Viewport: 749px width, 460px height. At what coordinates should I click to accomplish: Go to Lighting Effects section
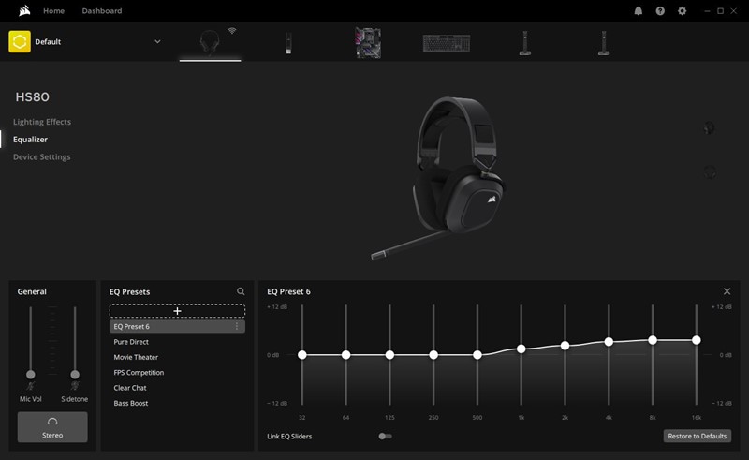(x=42, y=122)
